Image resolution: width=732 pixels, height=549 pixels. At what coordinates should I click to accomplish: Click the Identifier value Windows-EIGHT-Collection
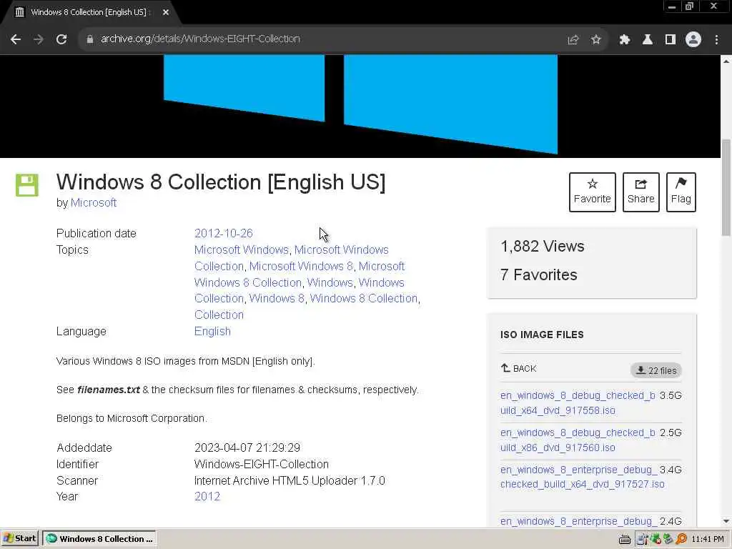tap(262, 464)
